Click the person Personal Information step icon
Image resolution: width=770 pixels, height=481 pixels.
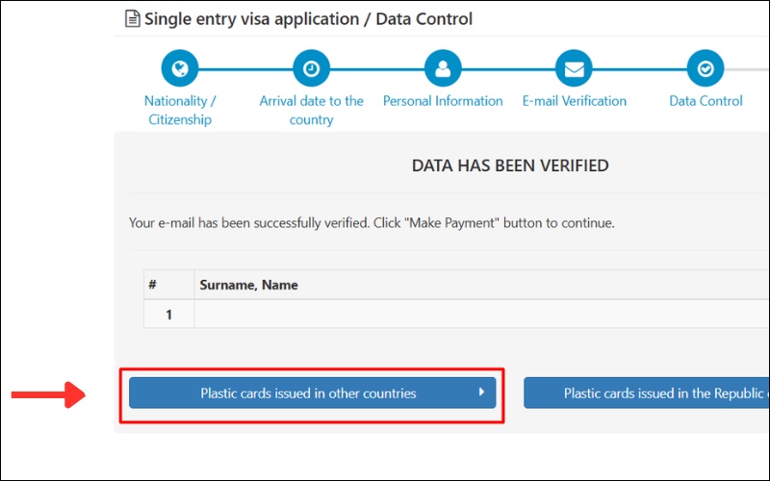[x=443, y=68]
